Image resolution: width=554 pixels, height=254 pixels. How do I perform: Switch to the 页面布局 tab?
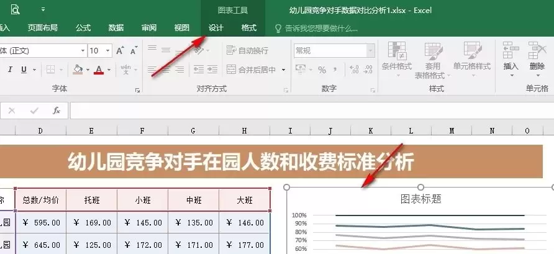click(42, 27)
